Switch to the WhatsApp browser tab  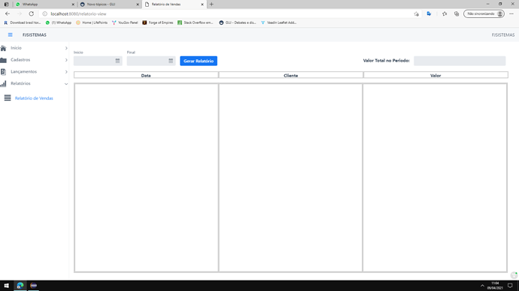45,4
